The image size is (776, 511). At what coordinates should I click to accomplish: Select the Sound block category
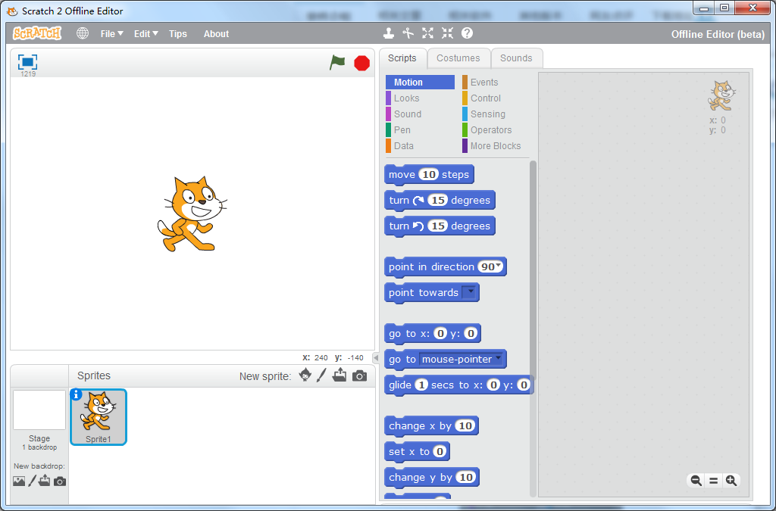tap(420, 114)
